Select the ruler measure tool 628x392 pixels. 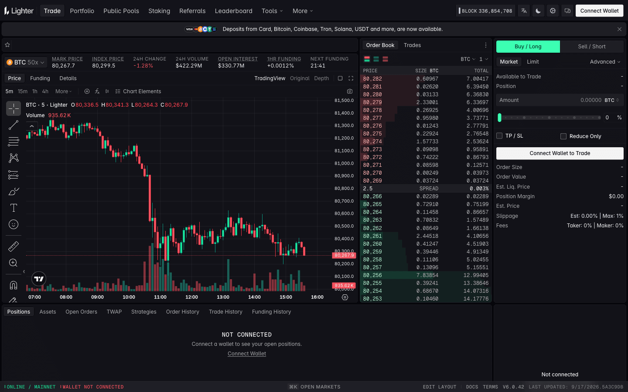coord(14,246)
